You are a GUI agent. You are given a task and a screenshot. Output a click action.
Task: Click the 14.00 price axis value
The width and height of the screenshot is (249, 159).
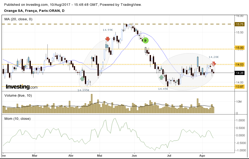pos(240,82)
